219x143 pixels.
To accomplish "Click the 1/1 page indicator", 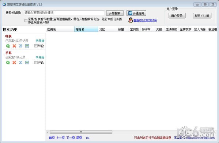I will 88,138.
